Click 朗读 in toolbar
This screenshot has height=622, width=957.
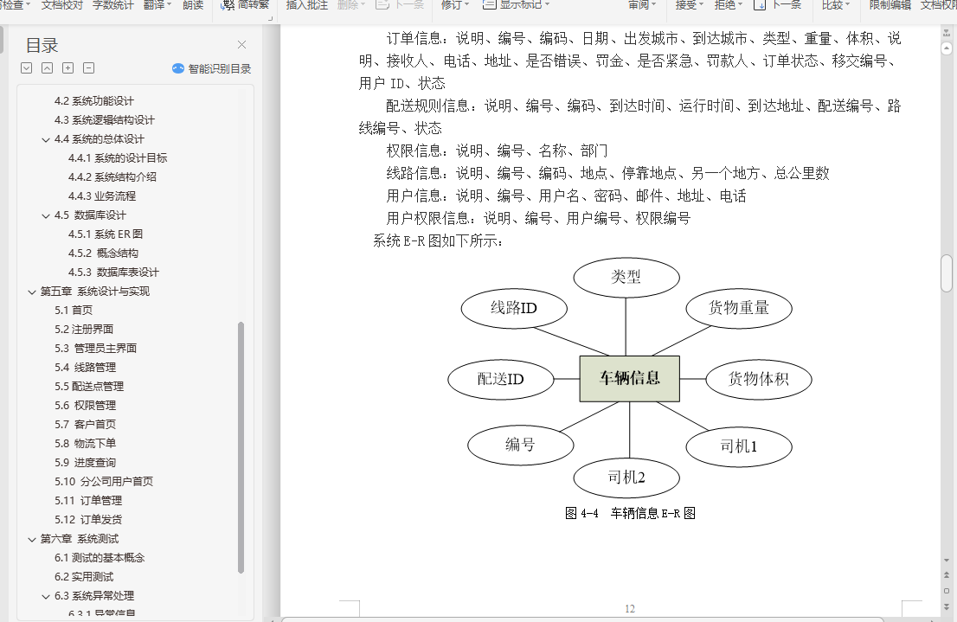(193, 5)
